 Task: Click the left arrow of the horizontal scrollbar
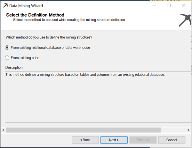(x=4, y=130)
